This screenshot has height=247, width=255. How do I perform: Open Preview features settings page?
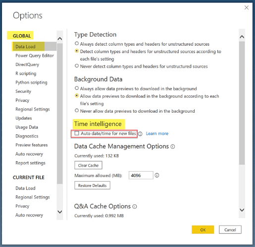pos(32,145)
